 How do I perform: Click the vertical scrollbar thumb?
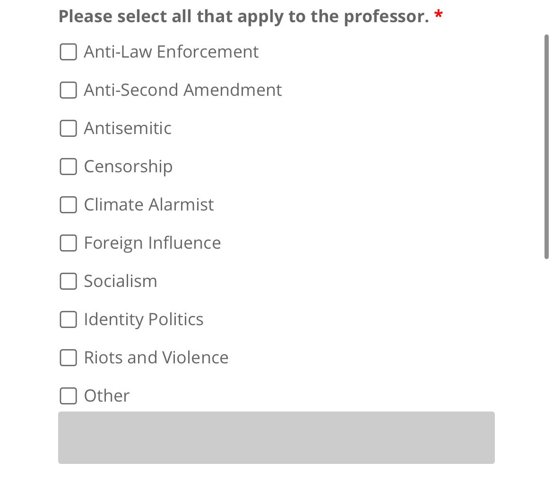pyautogui.click(x=546, y=146)
